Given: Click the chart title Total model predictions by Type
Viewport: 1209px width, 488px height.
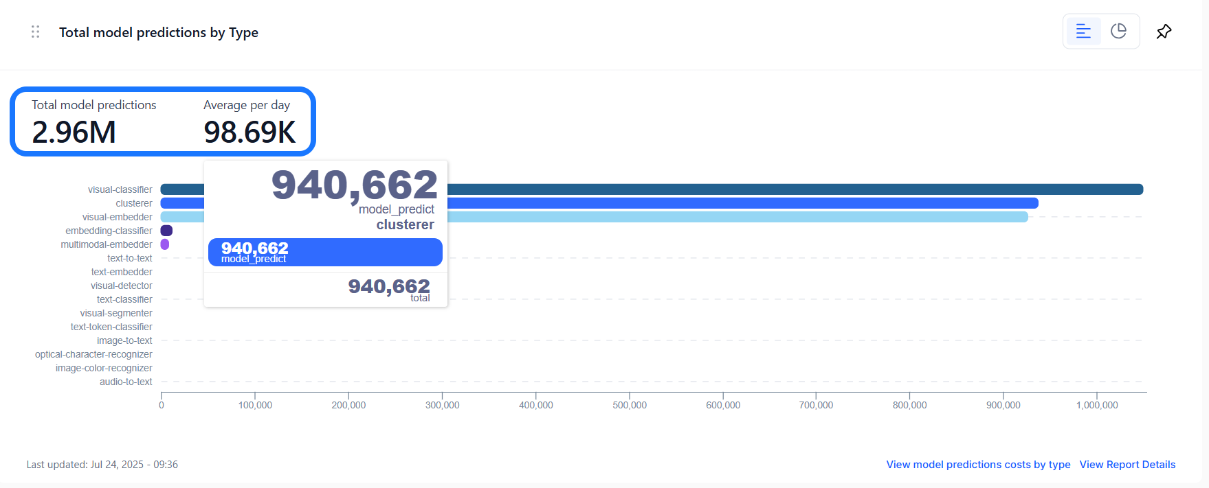Looking at the screenshot, I should [159, 32].
